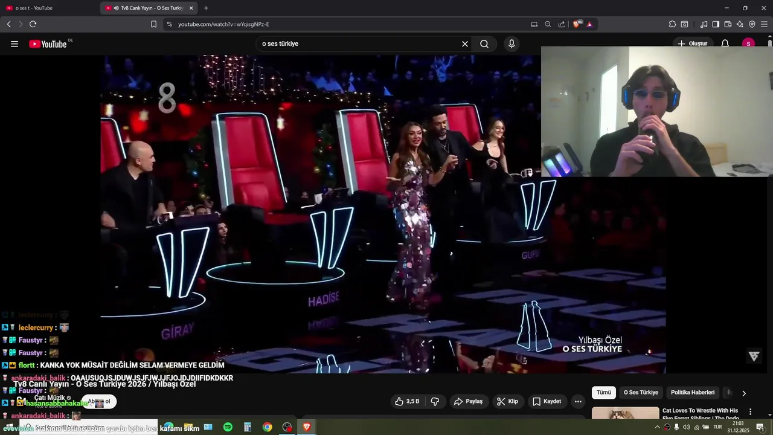The width and height of the screenshot is (773, 435).
Task: Open Brave VPN shield icon
Action: [x=752, y=24]
